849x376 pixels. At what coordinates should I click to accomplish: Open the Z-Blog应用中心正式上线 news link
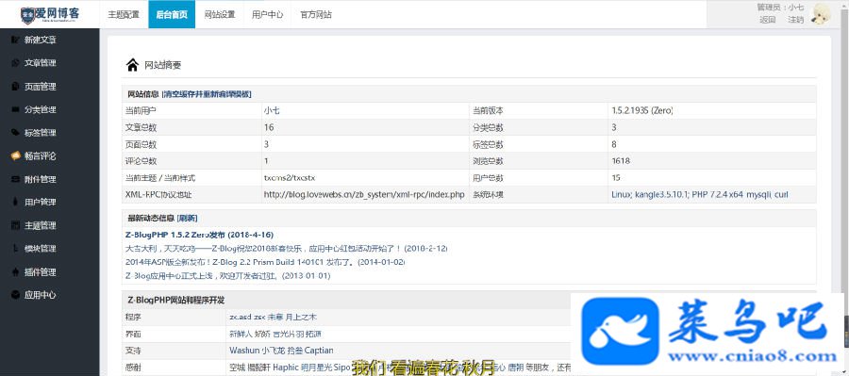click(x=227, y=275)
